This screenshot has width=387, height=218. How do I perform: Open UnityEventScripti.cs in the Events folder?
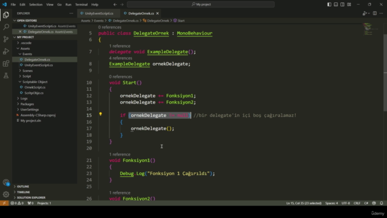tap(39, 65)
